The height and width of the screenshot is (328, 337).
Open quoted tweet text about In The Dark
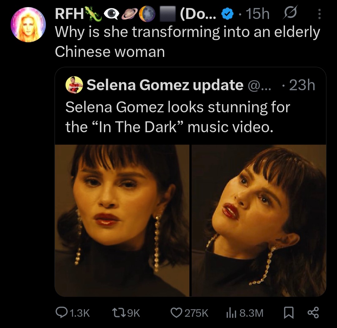pos(178,117)
